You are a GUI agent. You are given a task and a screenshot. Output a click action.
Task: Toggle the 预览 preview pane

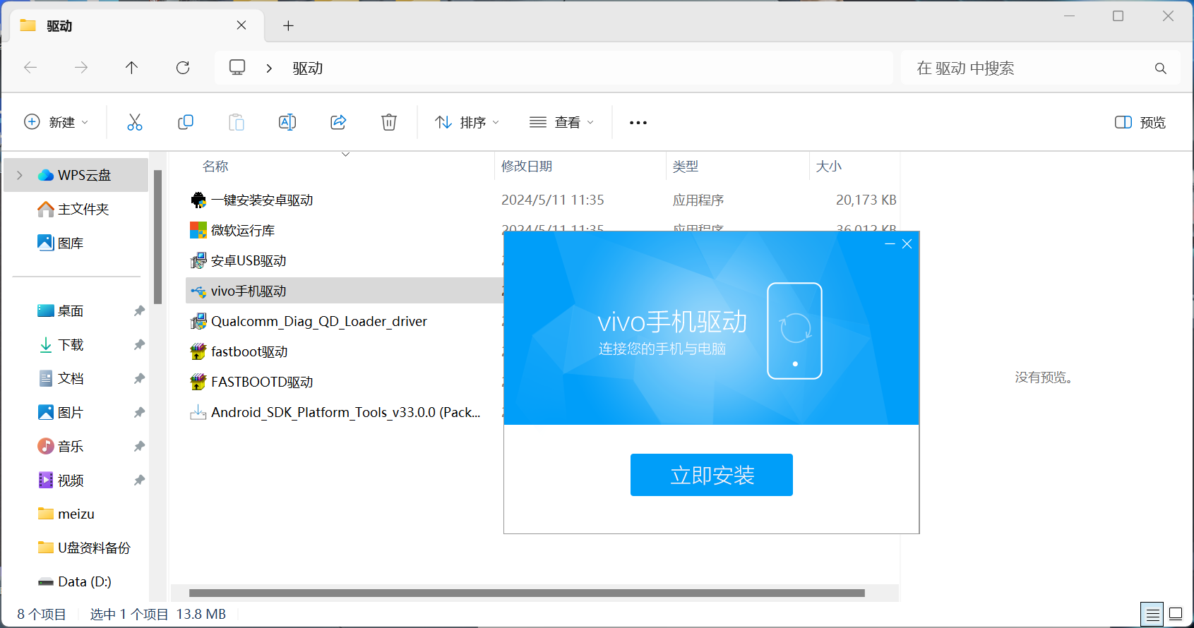pyautogui.click(x=1140, y=122)
